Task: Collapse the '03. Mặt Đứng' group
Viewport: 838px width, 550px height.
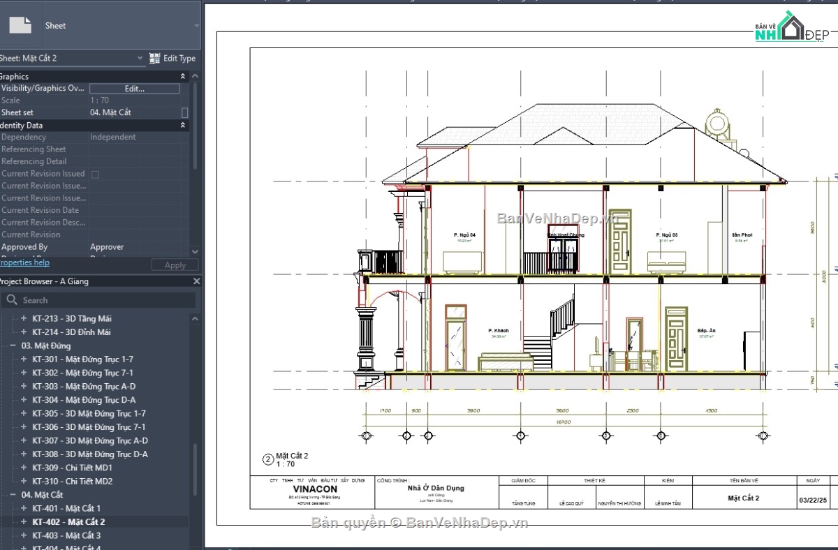Action: click(x=13, y=345)
